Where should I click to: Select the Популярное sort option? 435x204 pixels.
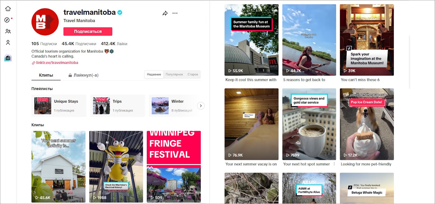(x=174, y=75)
